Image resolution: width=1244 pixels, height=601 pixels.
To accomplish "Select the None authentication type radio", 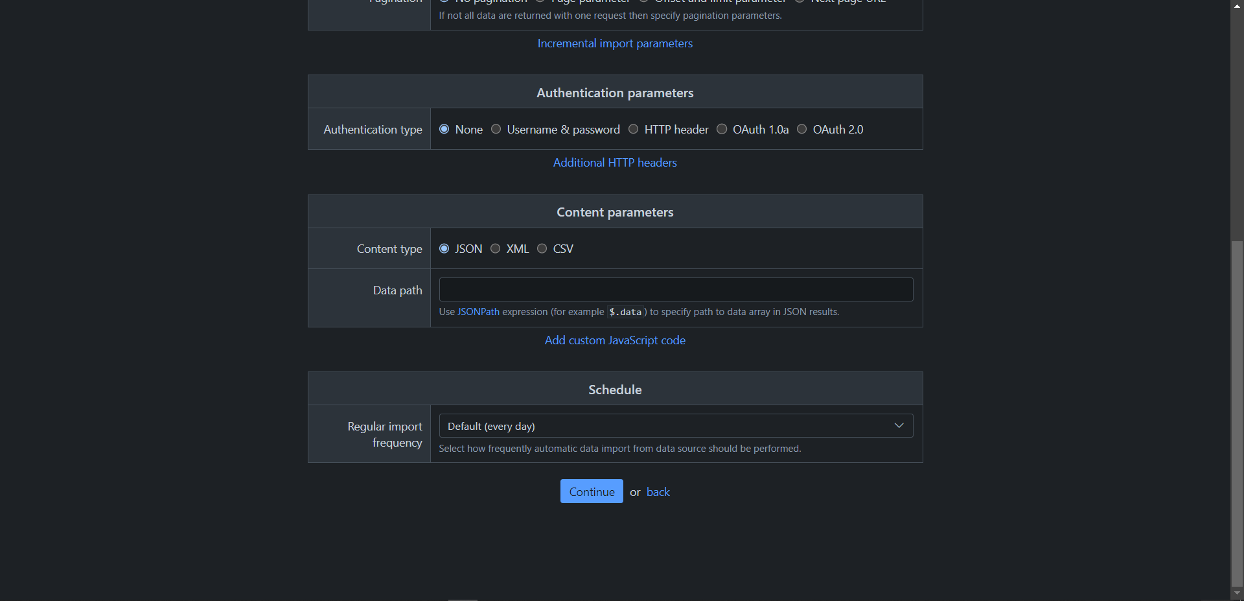I will [x=444, y=129].
